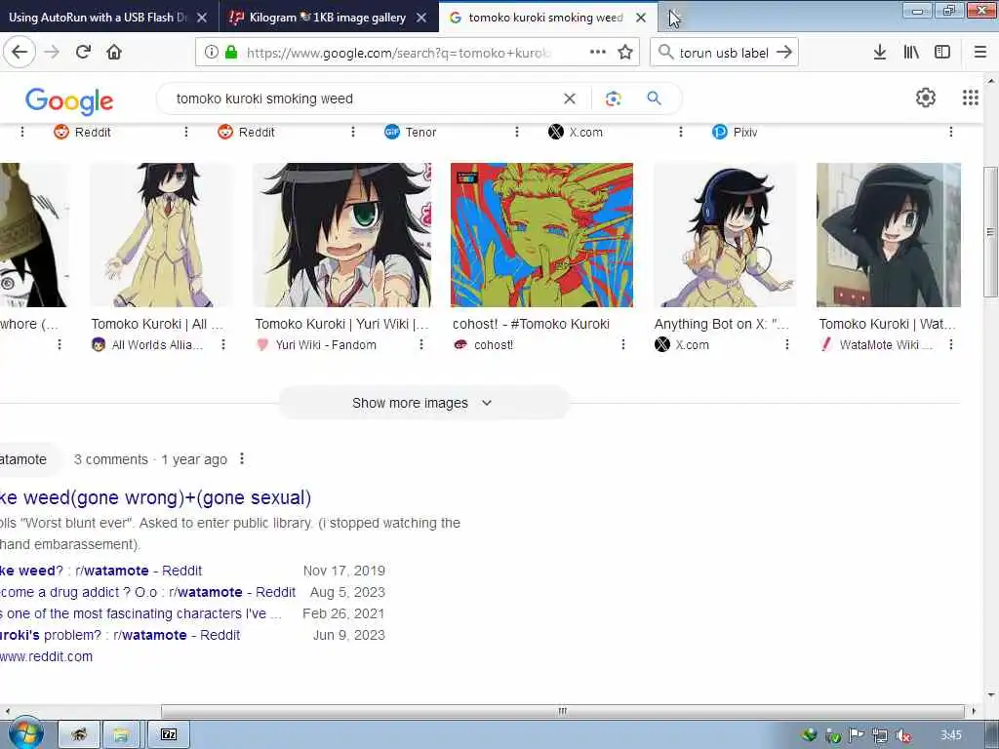View site information icon in address bar
Screen dimensions: 999x749
(x=211, y=53)
